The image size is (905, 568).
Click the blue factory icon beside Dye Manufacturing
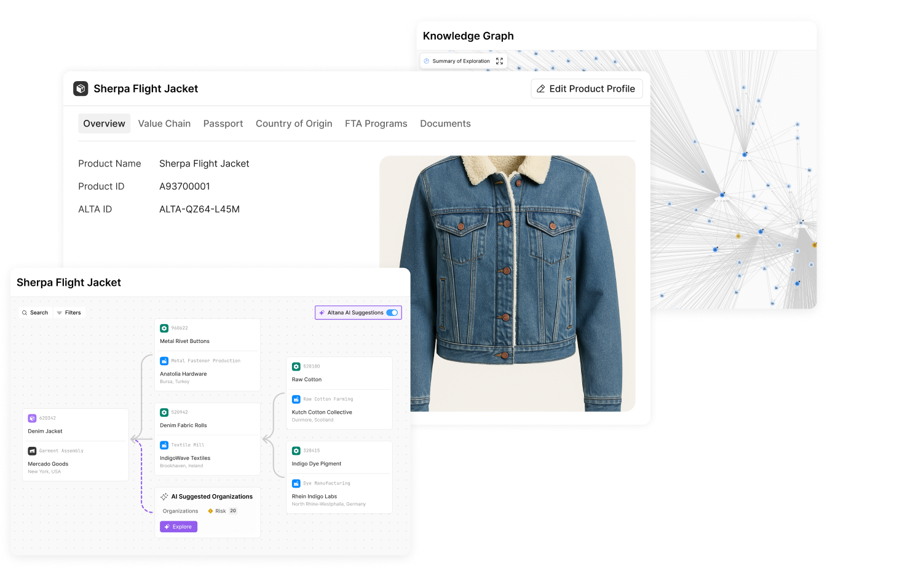[296, 483]
